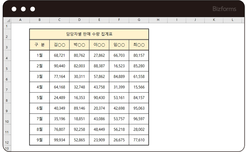Click the cell with value 95,063
Viewport: 247px width, 152px height.
(139, 108)
